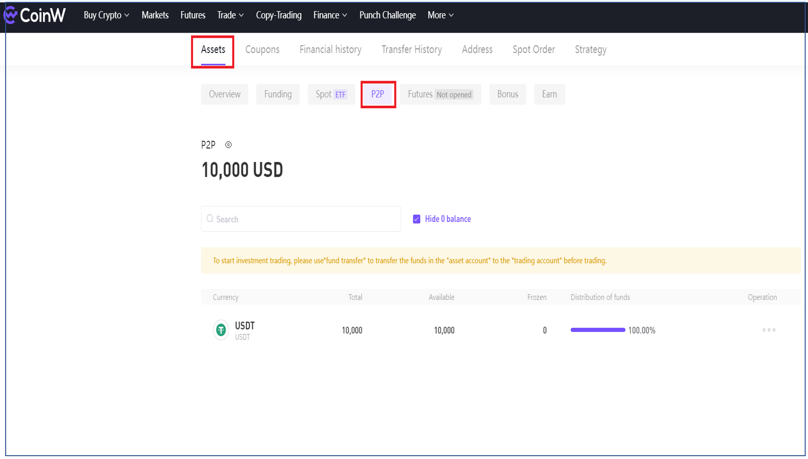Toggle P2P balance visibility eye icon

click(228, 145)
